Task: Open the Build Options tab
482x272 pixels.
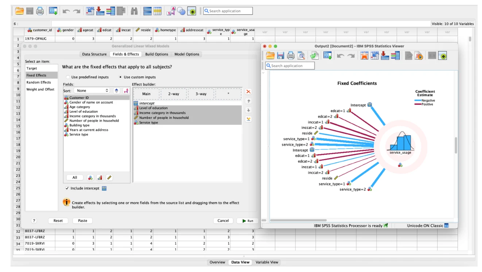Action: (x=157, y=54)
